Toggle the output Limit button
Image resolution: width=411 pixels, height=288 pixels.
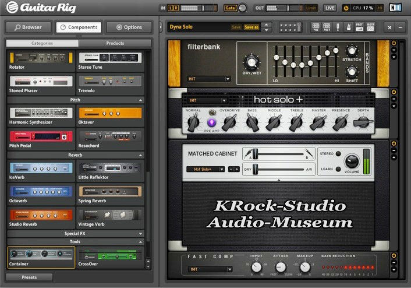click(311, 8)
